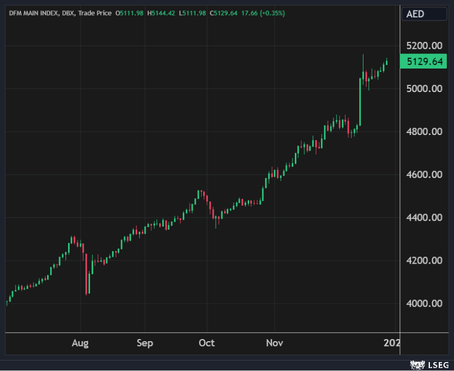Click the LSEG logo icon
Image resolution: width=454 pixels, height=371 pixels.
[x=417, y=364]
